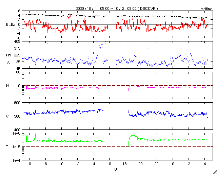Click the '405' tick label
The height and width of the screenshot is (174, 217).
(17, 41)
